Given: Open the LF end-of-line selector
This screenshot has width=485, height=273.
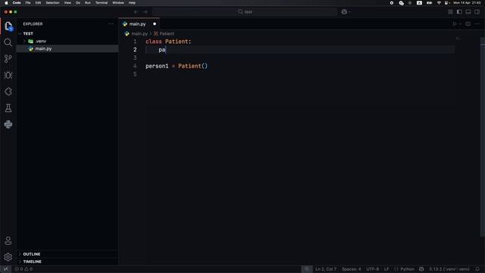Looking at the screenshot, I should pyautogui.click(x=386, y=269).
